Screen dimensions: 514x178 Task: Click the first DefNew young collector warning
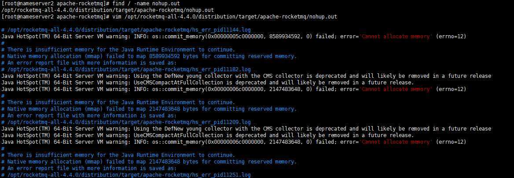tap(246, 76)
